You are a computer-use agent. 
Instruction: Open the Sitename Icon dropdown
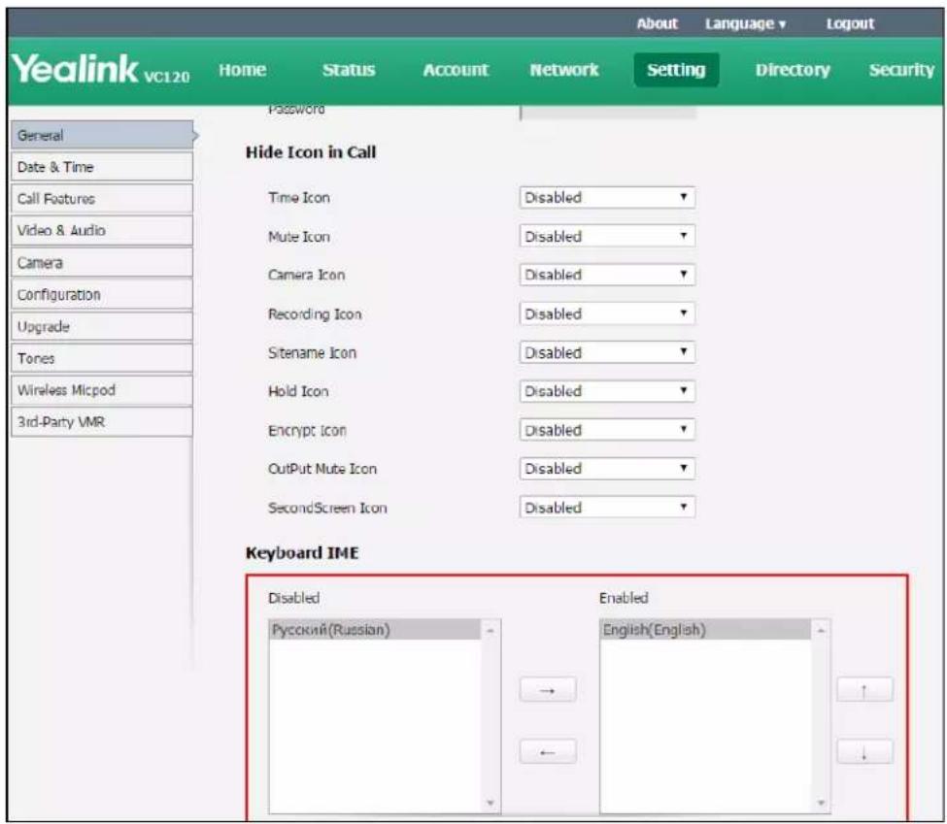607,352
